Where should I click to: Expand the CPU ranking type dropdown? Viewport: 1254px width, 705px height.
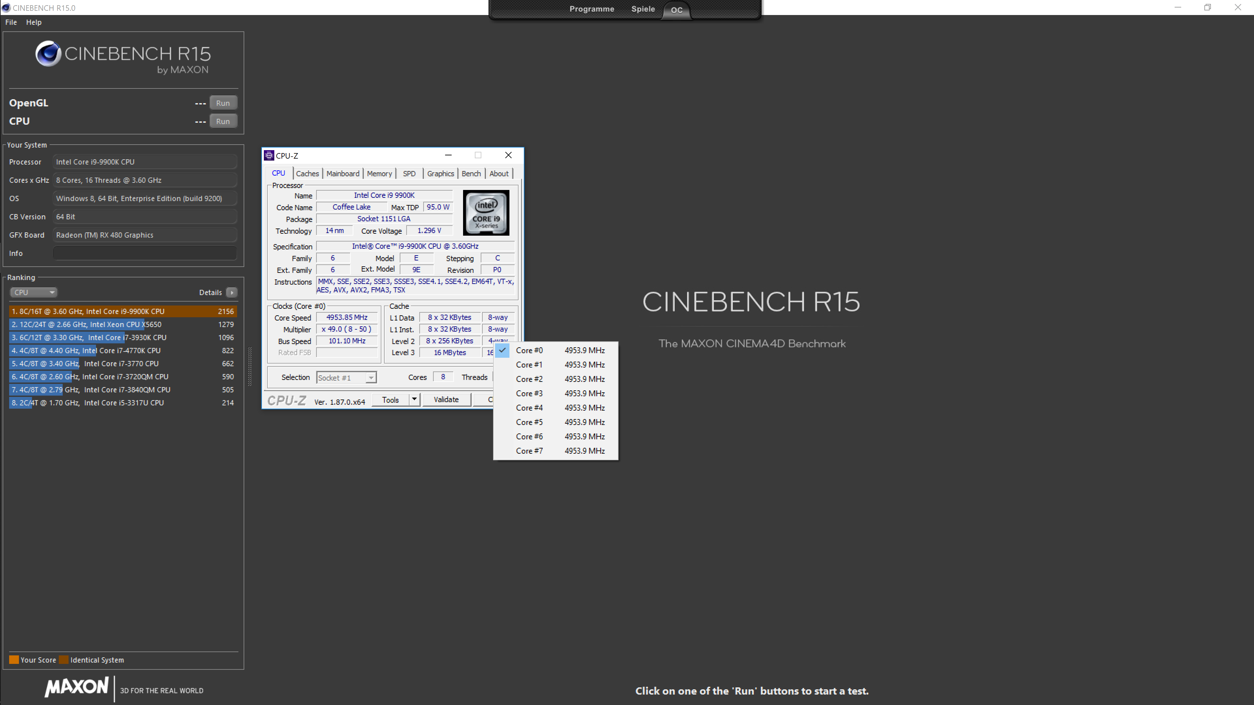click(33, 292)
